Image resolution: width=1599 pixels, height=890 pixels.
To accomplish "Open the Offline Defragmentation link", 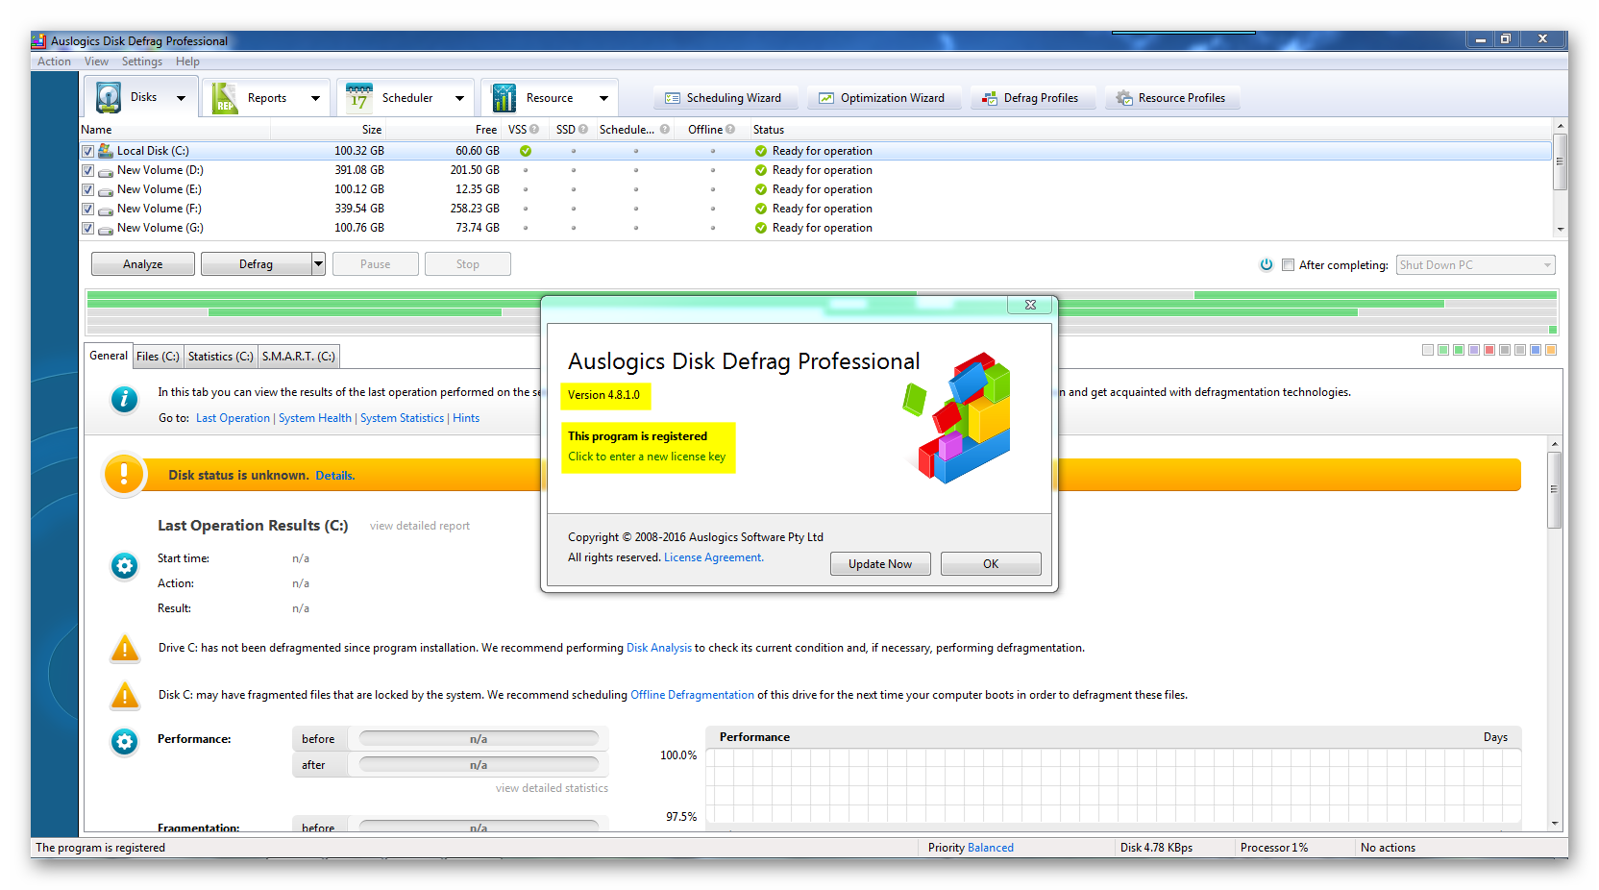I will [692, 695].
